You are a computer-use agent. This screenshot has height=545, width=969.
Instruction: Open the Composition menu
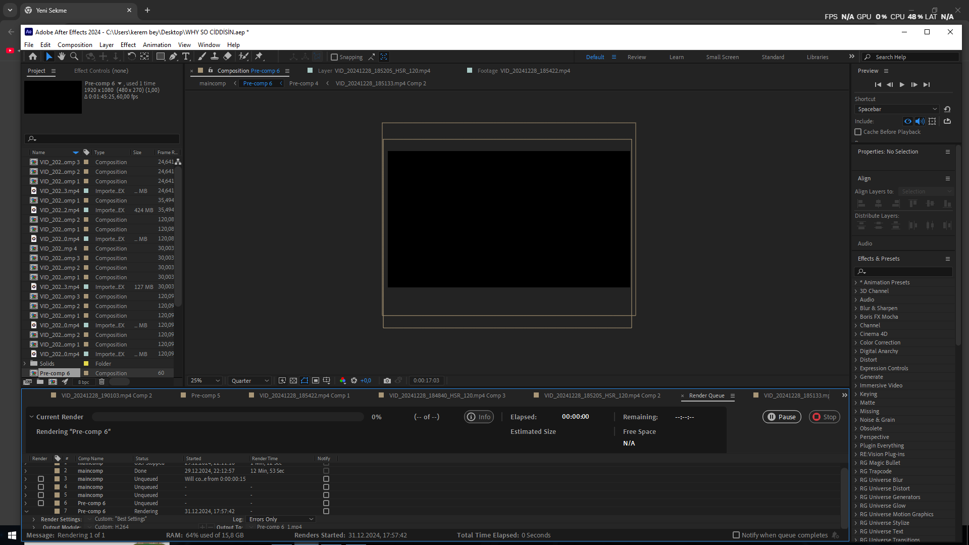[x=75, y=45]
